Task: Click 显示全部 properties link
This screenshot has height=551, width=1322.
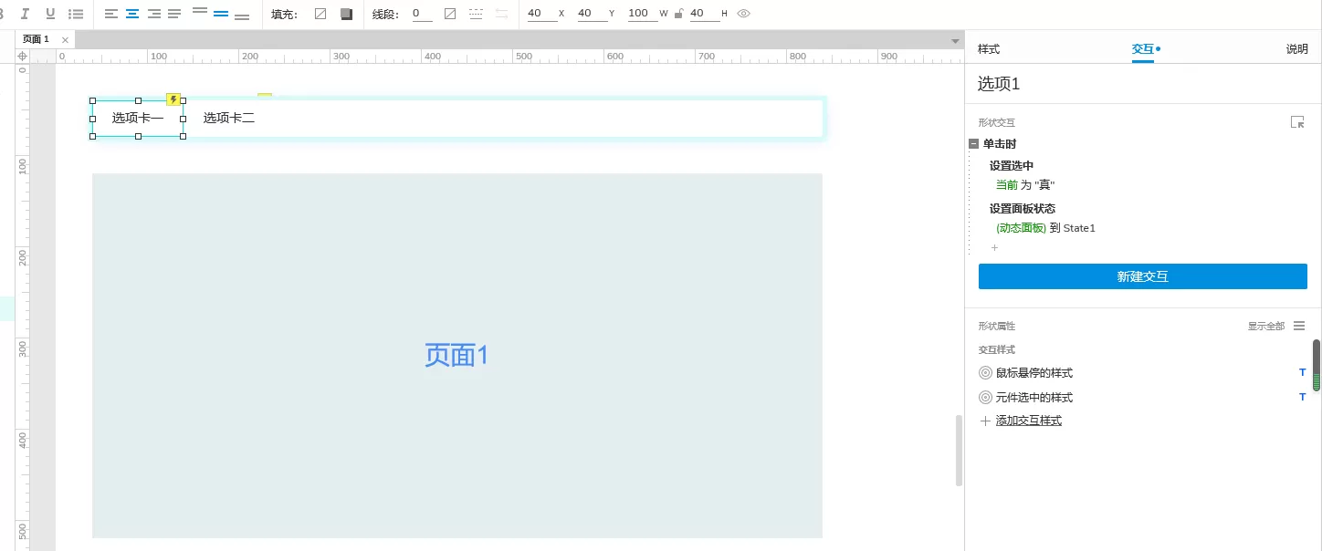Action: point(1266,326)
